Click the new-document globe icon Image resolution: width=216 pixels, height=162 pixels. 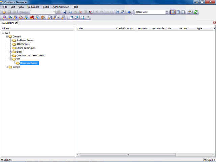click(x=26, y=18)
